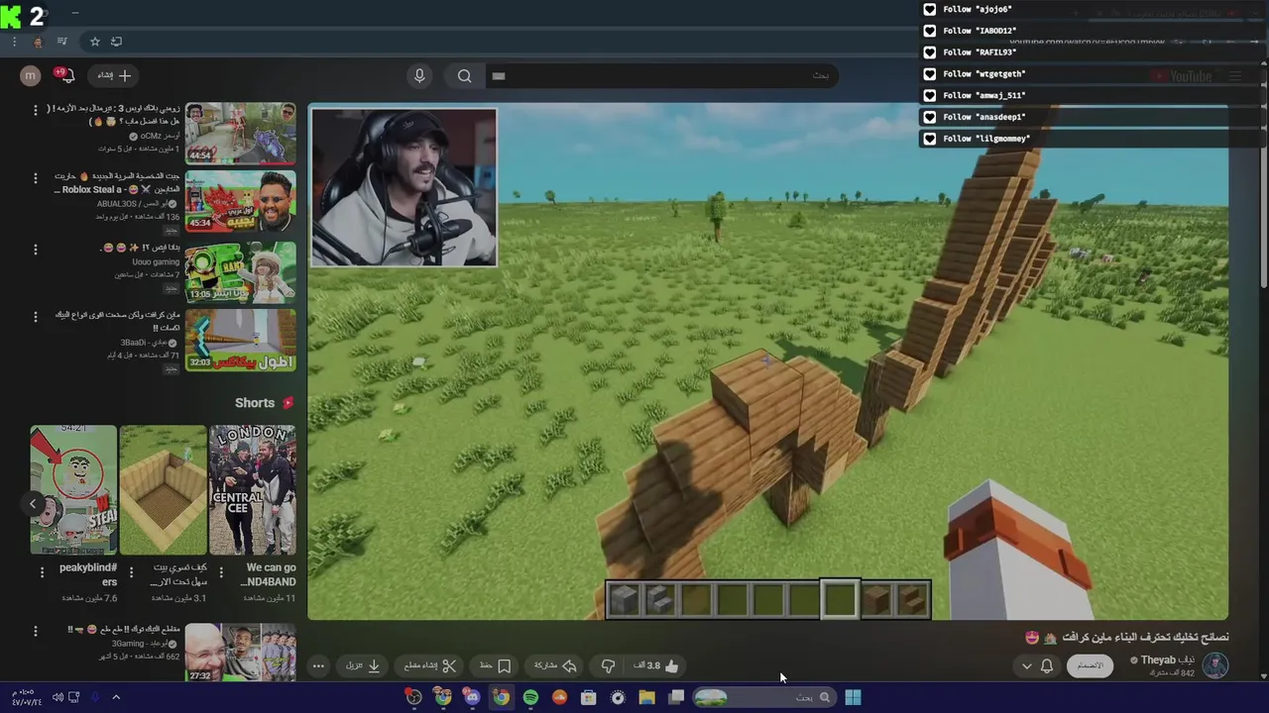Open the Roblox Steal a video thumbnail

click(x=240, y=202)
